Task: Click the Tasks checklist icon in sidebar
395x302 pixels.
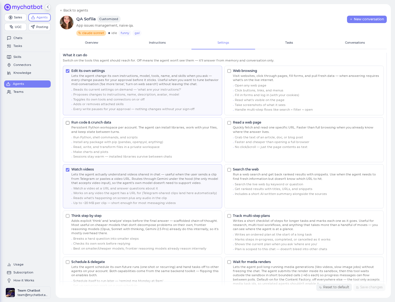Action: (x=9, y=46)
